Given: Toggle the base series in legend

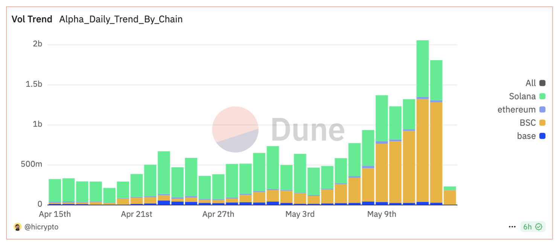Looking at the screenshot, I should [x=542, y=136].
